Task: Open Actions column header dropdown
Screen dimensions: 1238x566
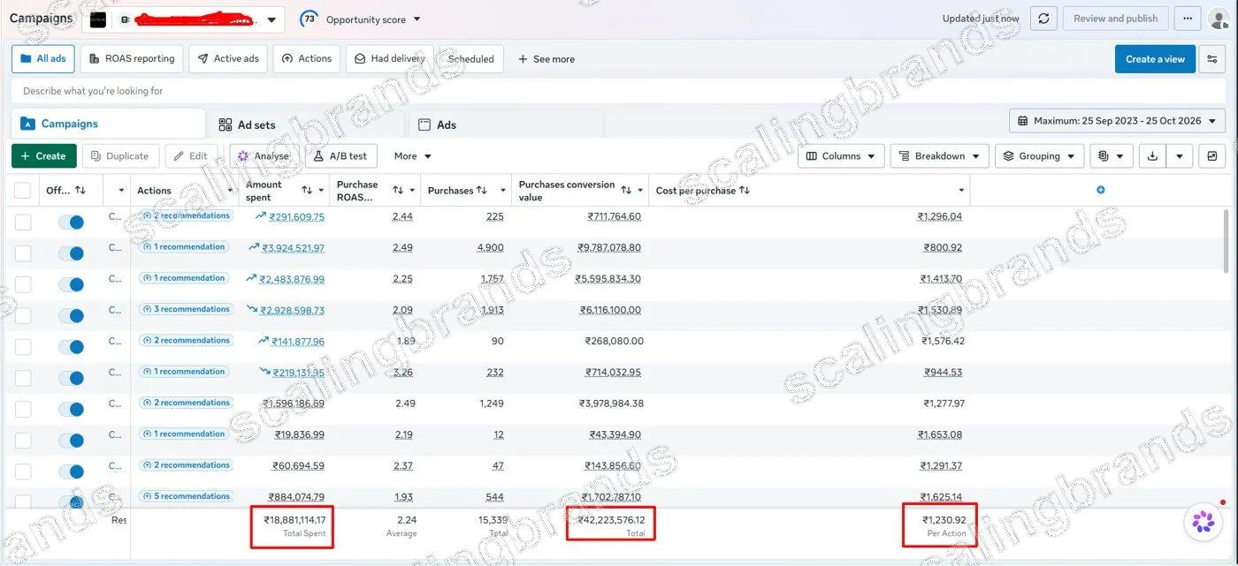Action: [230, 191]
